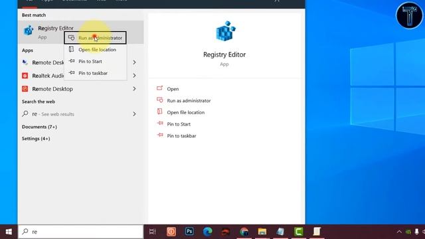
Task: Click the red Remote Desktop app icon
Action: (25, 89)
